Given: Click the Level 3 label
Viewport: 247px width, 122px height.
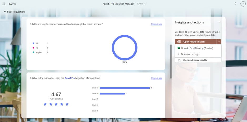Looking at the screenshot, I should 95,99.
